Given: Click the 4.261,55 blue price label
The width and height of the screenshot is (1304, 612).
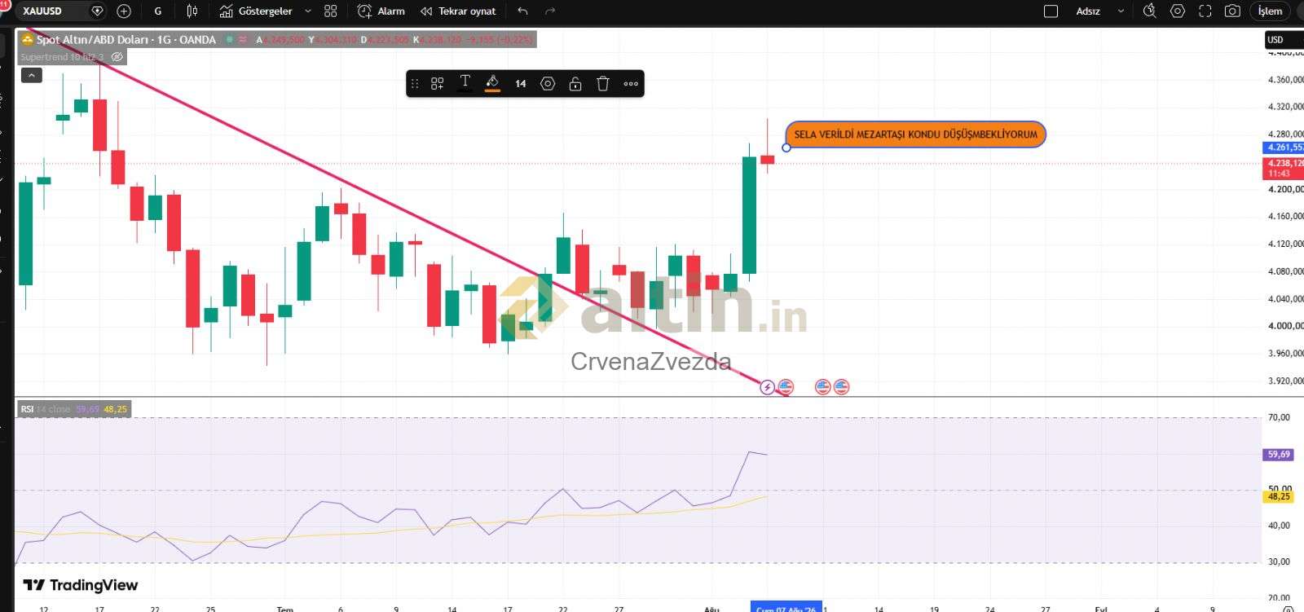Looking at the screenshot, I should pos(1284,147).
